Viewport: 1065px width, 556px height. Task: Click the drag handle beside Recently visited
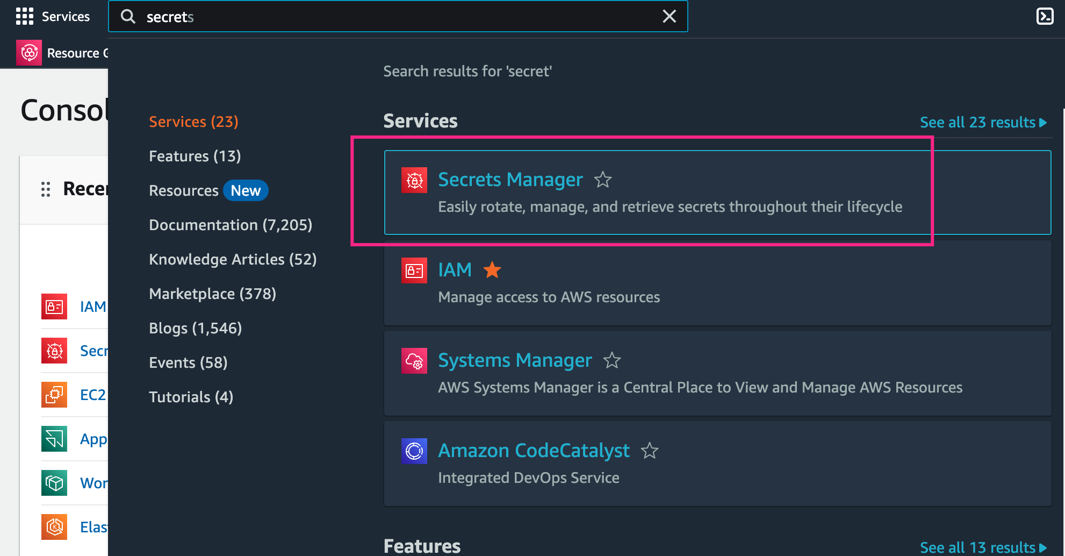46,189
